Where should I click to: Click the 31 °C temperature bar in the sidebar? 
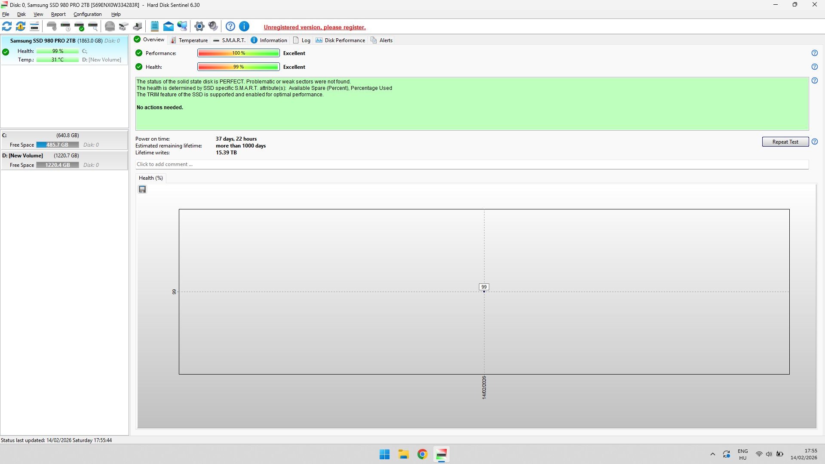click(58, 60)
